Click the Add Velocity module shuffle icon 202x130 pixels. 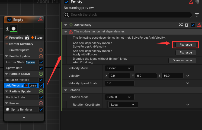(181, 25)
